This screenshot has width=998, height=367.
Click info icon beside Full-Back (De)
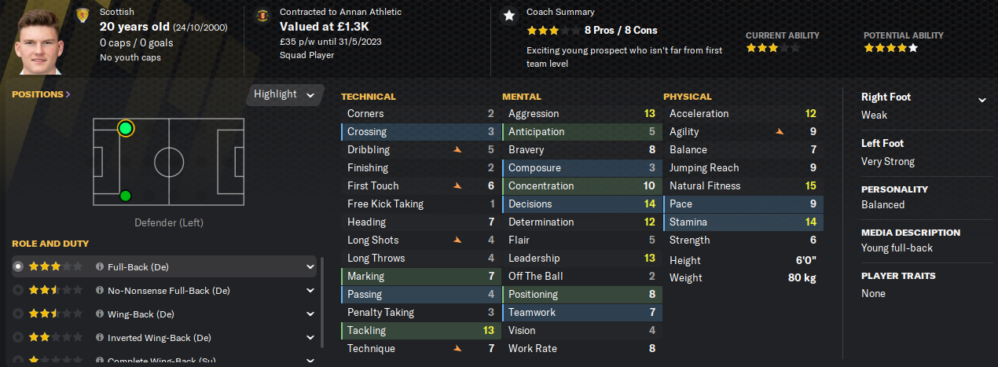[x=100, y=266]
